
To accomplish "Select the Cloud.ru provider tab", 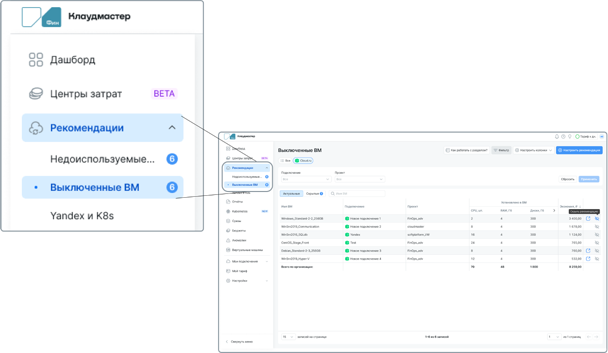I will click(x=303, y=161).
